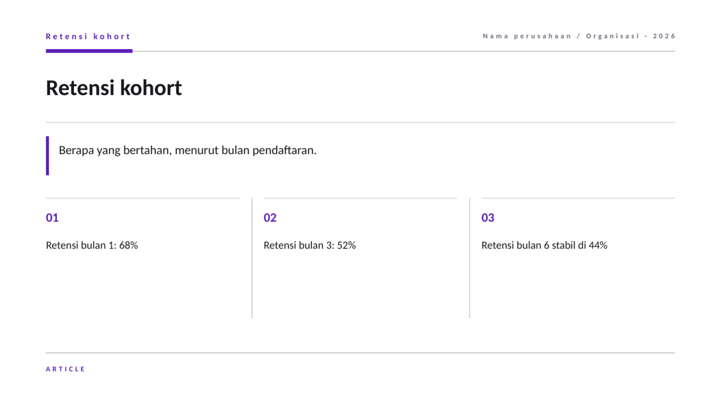Click the text "Retensi bulan 6 stabil di 44%"
721x406 pixels.
point(544,245)
